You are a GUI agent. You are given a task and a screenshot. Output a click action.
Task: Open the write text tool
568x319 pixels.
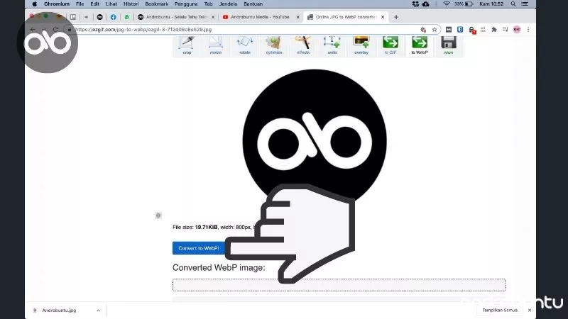pyautogui.click(x=332, y=45)
